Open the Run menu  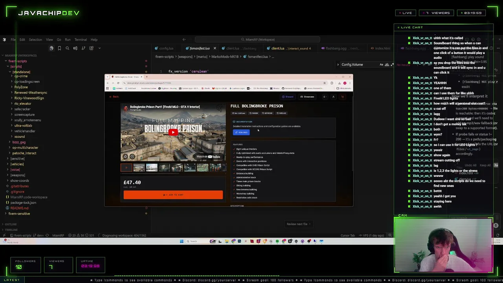68,39
